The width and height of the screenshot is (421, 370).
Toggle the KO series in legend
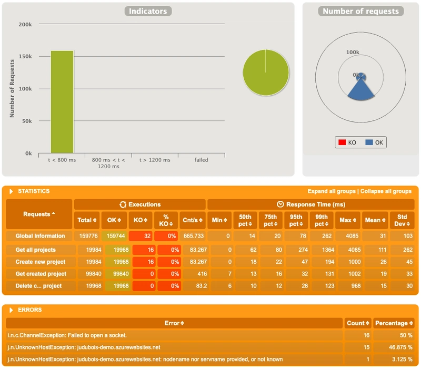[x=347, y=142]
